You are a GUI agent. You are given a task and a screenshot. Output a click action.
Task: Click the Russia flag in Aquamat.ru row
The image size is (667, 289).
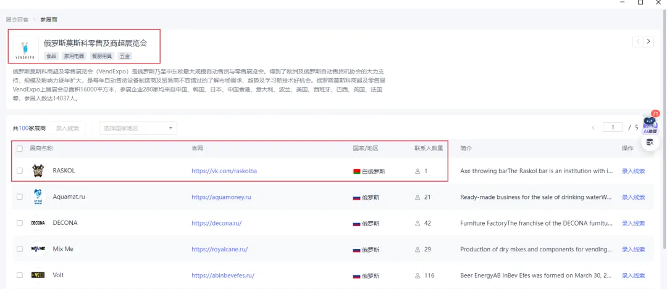356,198
